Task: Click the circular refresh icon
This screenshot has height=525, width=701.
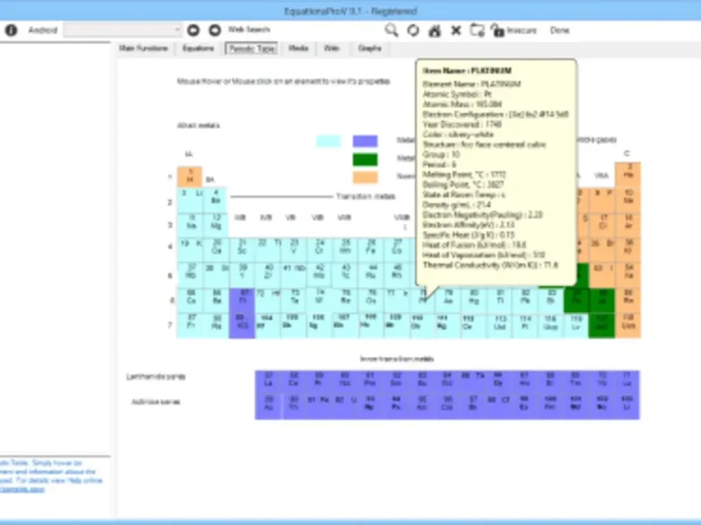Action: [x=413, y=31]
